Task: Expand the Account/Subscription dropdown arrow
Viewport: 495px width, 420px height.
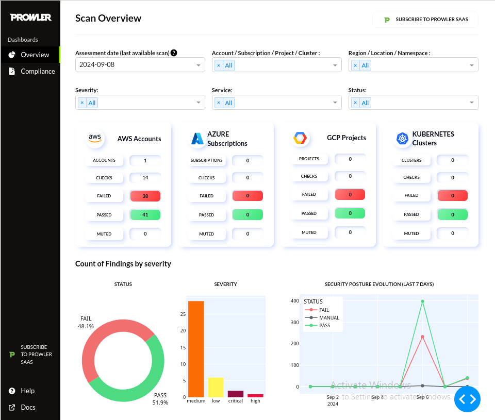Action: tap(335, 65)
